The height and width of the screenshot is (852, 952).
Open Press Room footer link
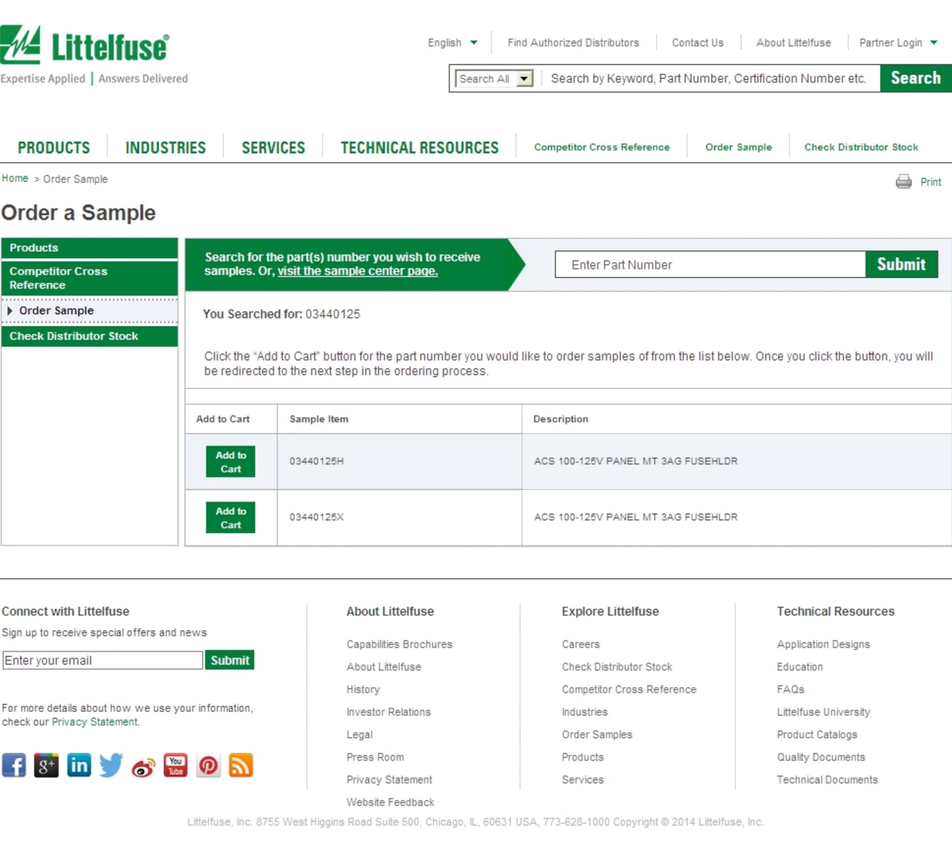click(375, 757)
